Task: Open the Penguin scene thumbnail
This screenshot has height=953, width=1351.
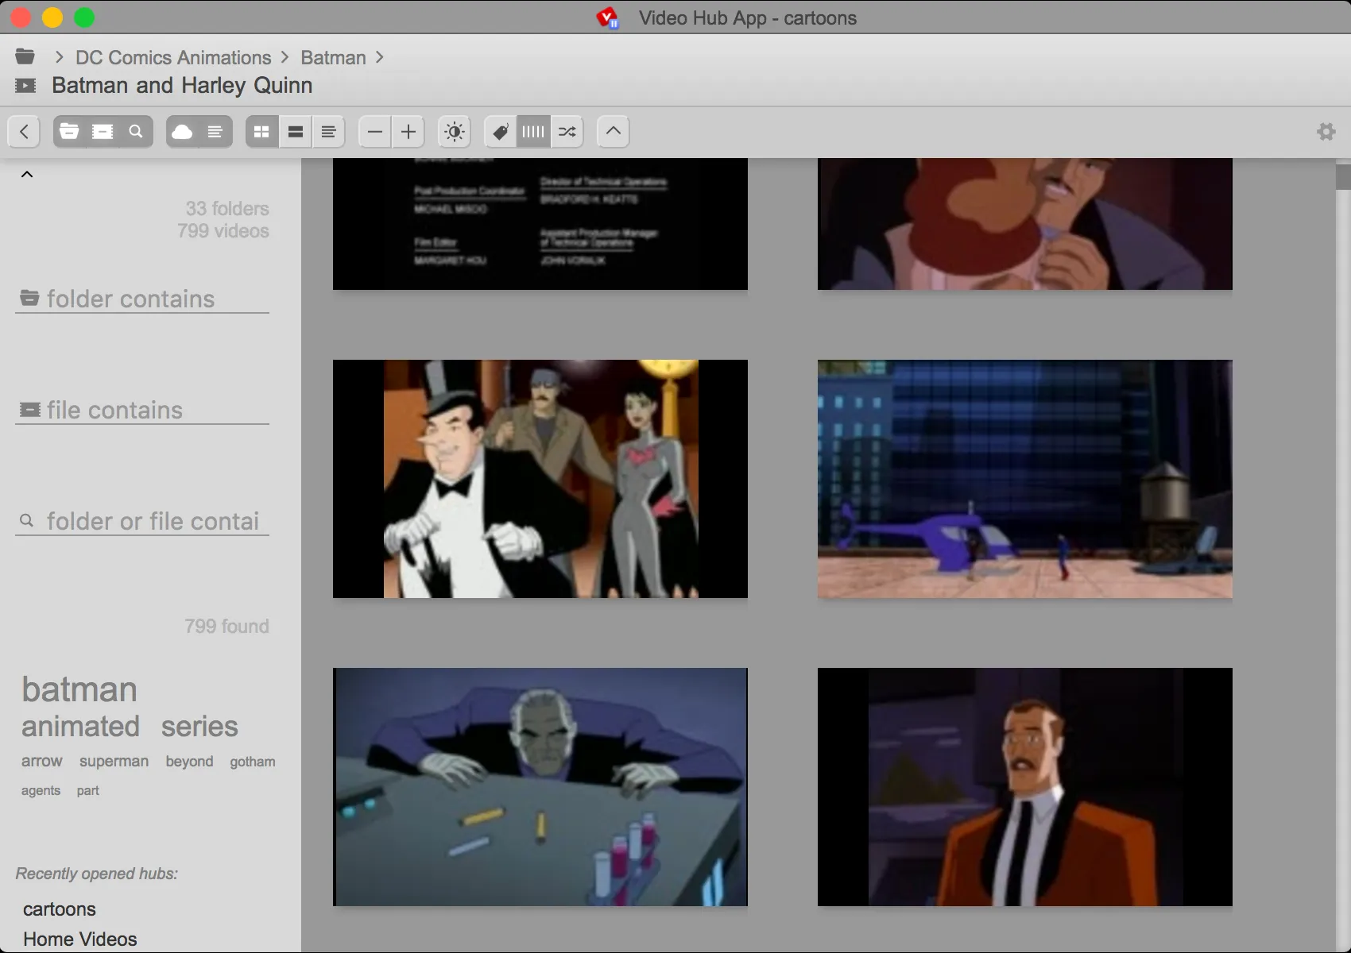Action: point(540,478)
